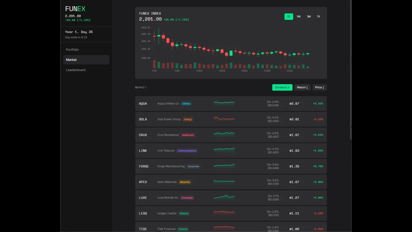This screenshot has width=412, height=232.
Task: Click the LUXE sparkline chart
Action: tap(224, 197)
